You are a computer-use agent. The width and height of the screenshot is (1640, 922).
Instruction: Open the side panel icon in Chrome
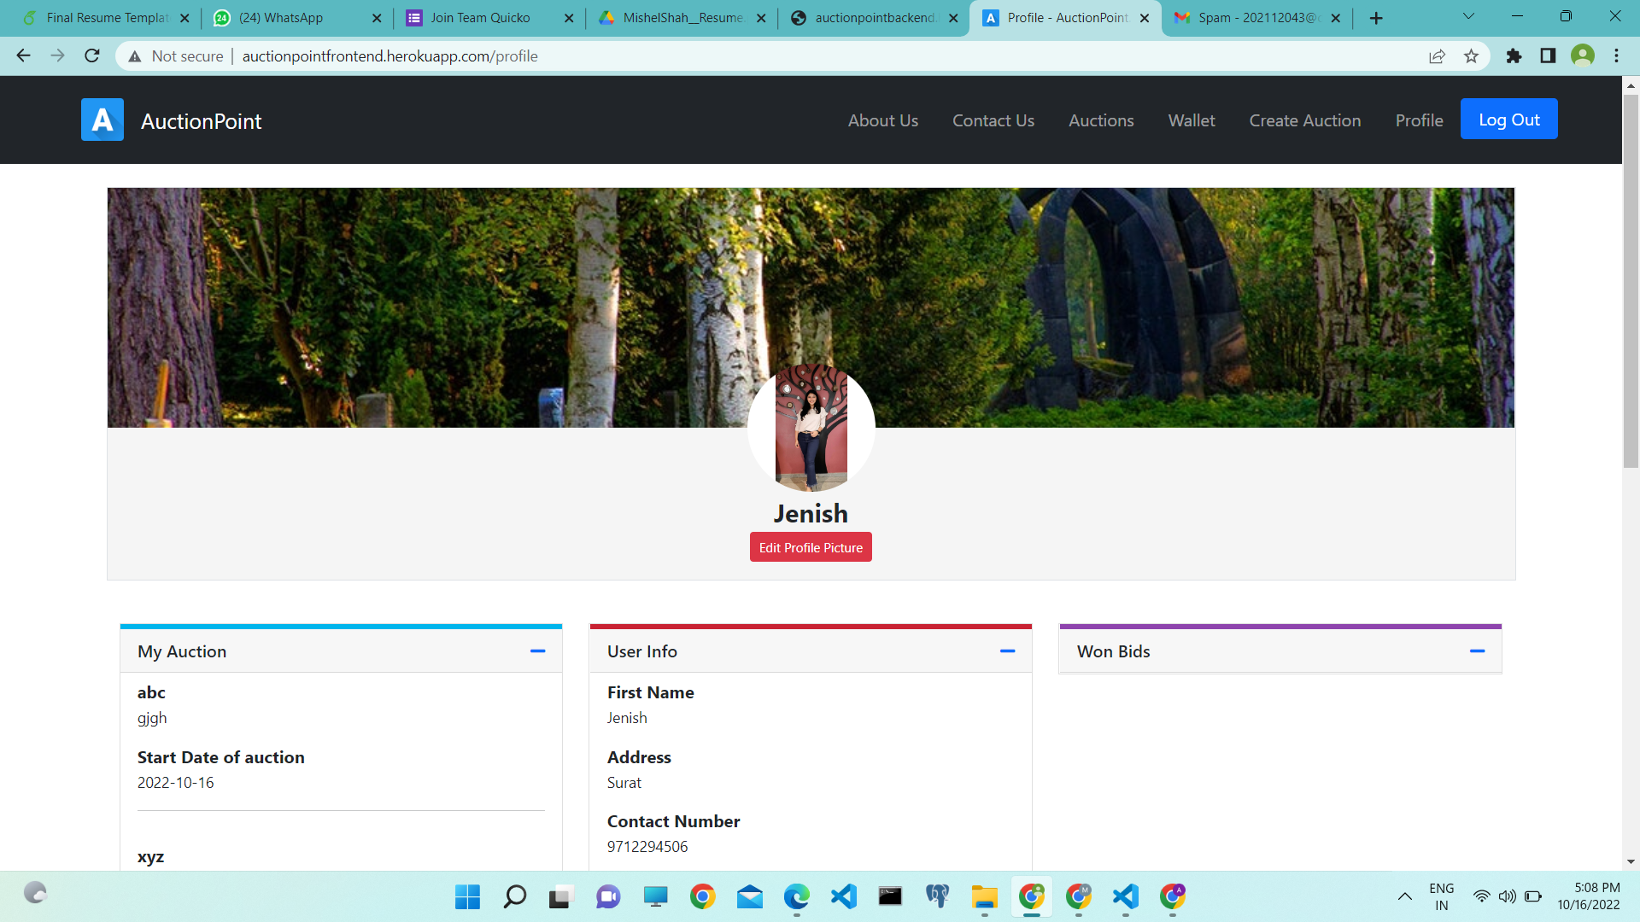click(1548, 56)
